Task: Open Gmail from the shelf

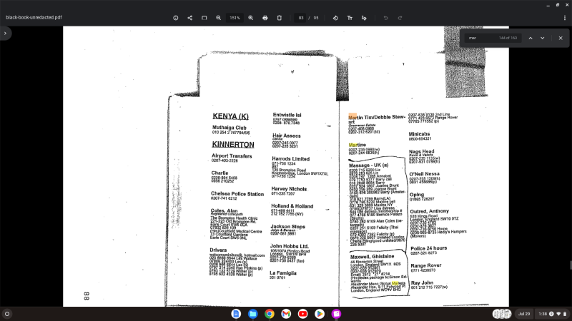Action: click(286, 314)
